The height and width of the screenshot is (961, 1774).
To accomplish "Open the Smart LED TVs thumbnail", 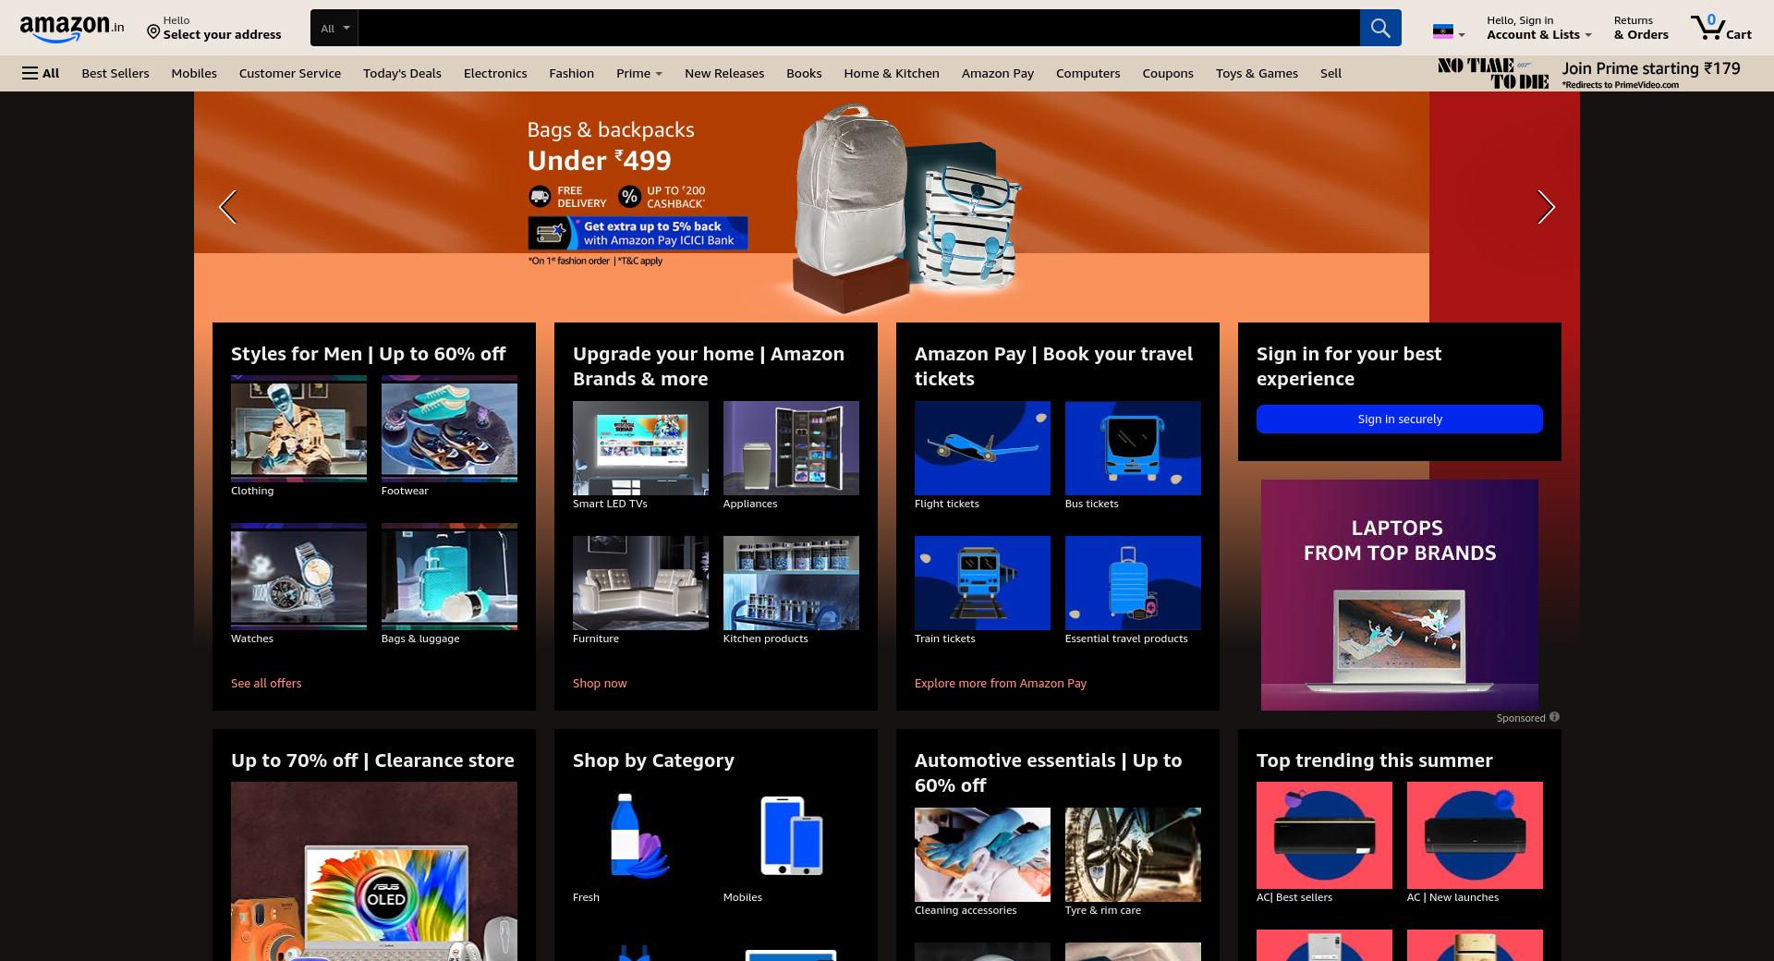I will point(640,448).
